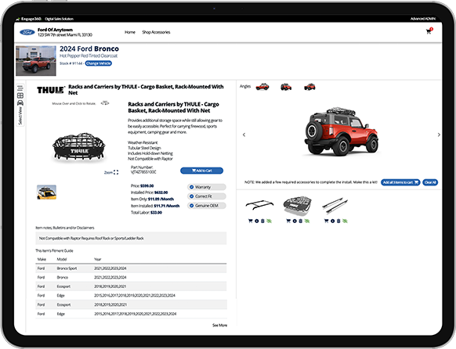Select the vehicle view icon in sidebar
Viewport: 456px width, 349px height.
pos(20,103)
